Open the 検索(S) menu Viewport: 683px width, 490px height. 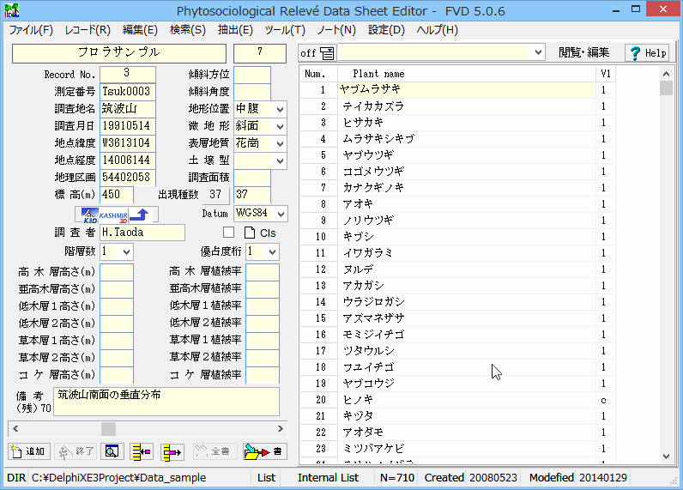(x=188, y=30)
